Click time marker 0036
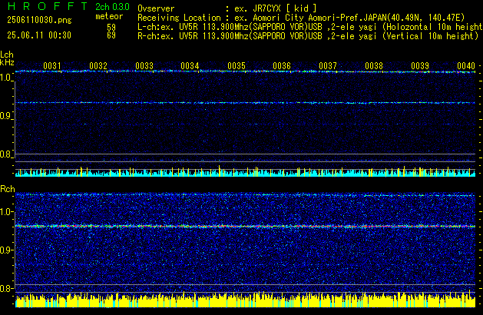The width and height of the screenshot is (483, 315). pos(282,65)
